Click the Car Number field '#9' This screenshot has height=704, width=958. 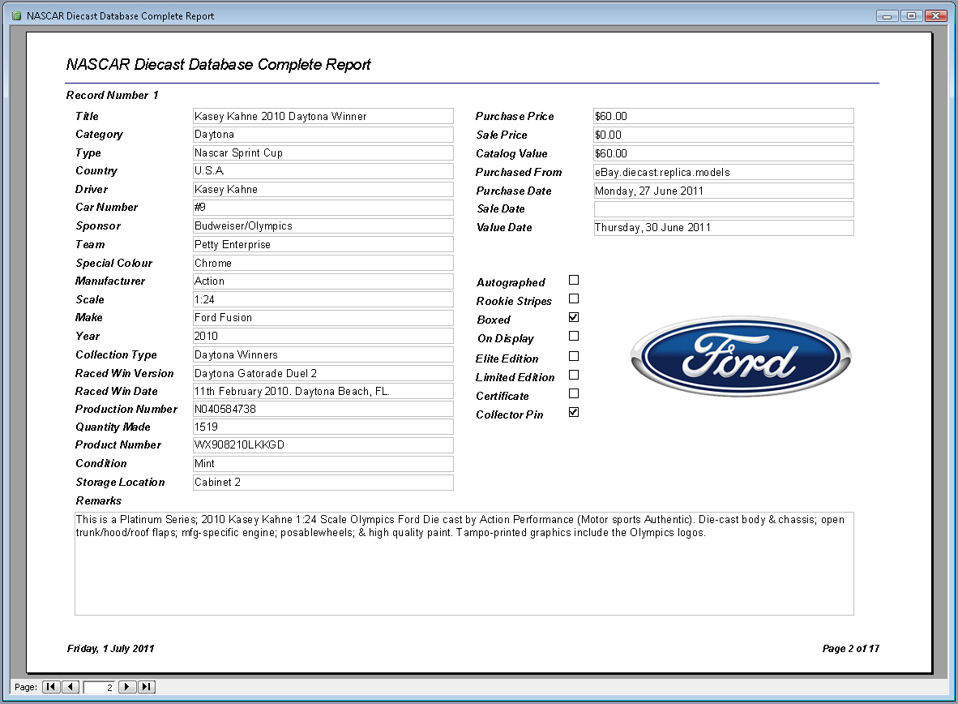point(323,208)
